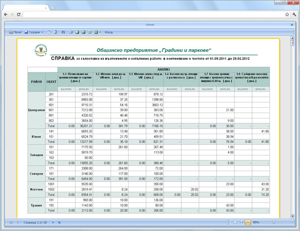Open the Съхрани dropdown arrow
The image size is (300, 231).
pos(42,32)
